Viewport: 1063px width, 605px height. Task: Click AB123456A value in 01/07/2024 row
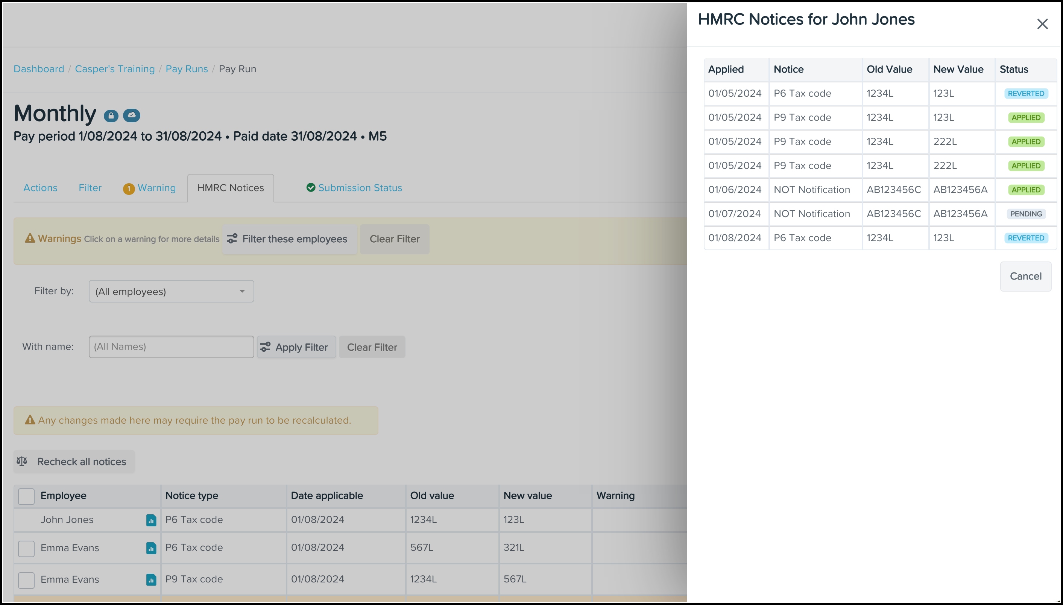coord(960,214)
